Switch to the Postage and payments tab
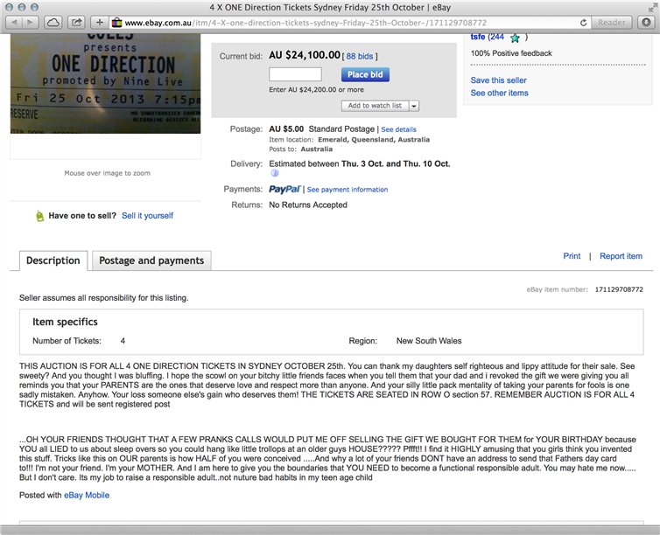Screen dimensions: 660x535 [x=151, y=261]
